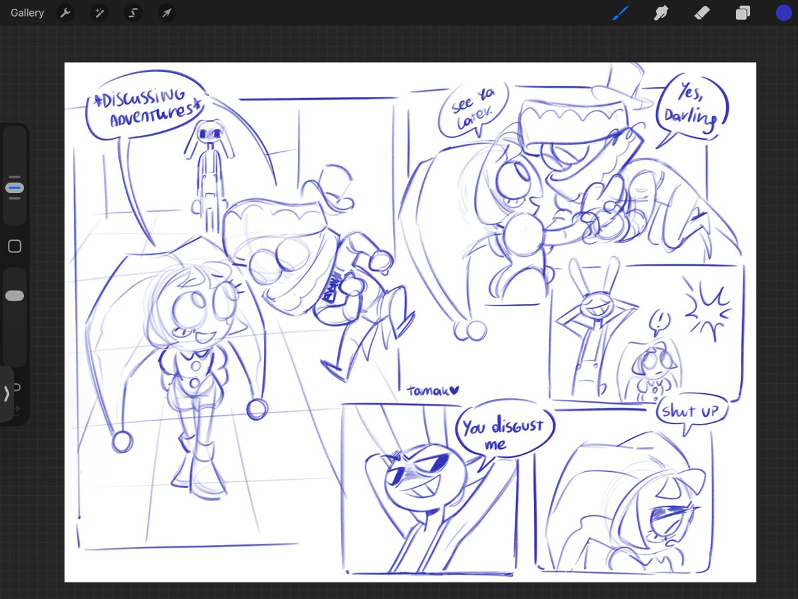Select the Eraser tool
Screen dimensions: 798x599
[702, 13]
